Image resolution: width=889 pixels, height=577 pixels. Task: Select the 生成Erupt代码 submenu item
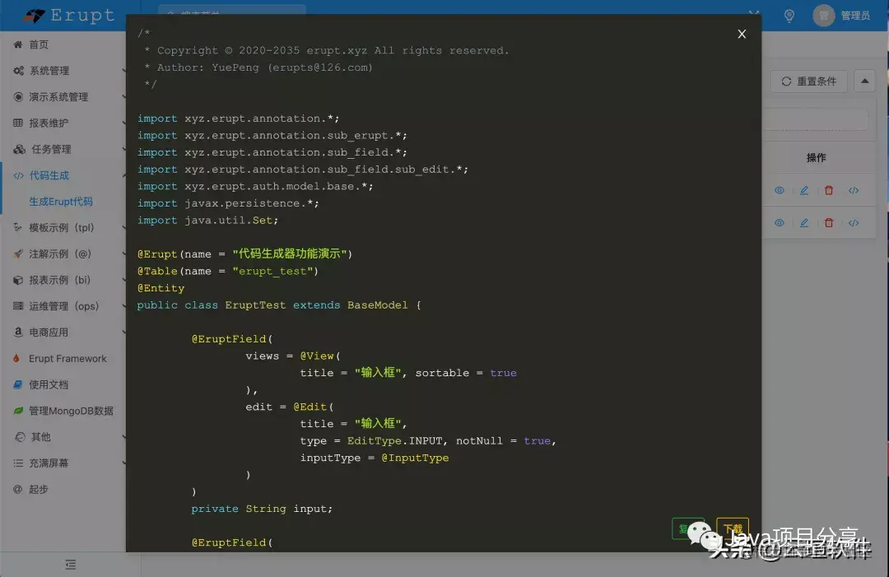click(x=61, y=201)
